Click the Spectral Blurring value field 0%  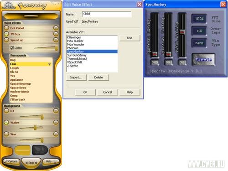[x=168, y=62]
